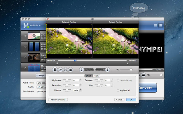Uncheck the first video's checkbox in file list
The width and height of the screenshot is (183, 114).
pyautogui.click(x=25, y=36)
